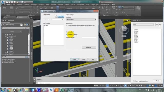Viewport: 164px width, 92px height.
Task: Click the Revision number input field
Action: click(89, 37)
